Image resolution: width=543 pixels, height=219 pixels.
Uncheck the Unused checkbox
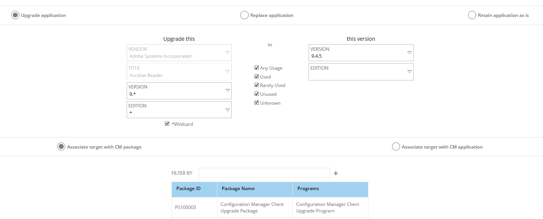(256, 94)
